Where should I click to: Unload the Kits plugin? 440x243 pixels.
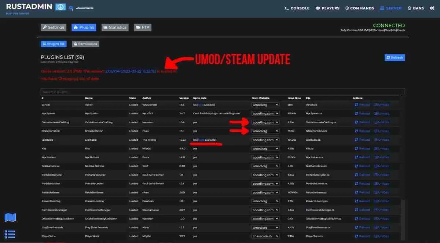382,148
